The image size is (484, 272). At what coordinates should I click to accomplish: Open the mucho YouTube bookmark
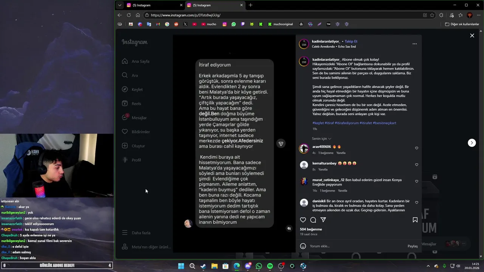point(209,24)
